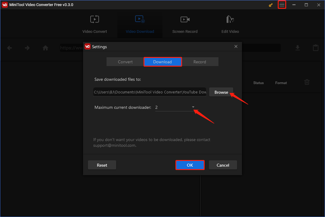Minimize the MiniTool Video Converter window
325x217 pixels.
[294, 5]
